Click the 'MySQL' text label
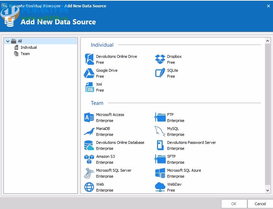The height and width of the screenshot is (209, 273). pos(173,129)
